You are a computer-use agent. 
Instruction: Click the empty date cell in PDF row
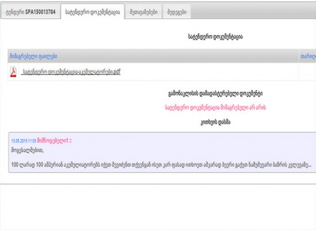pyautogui.click(x=307, y=71)
